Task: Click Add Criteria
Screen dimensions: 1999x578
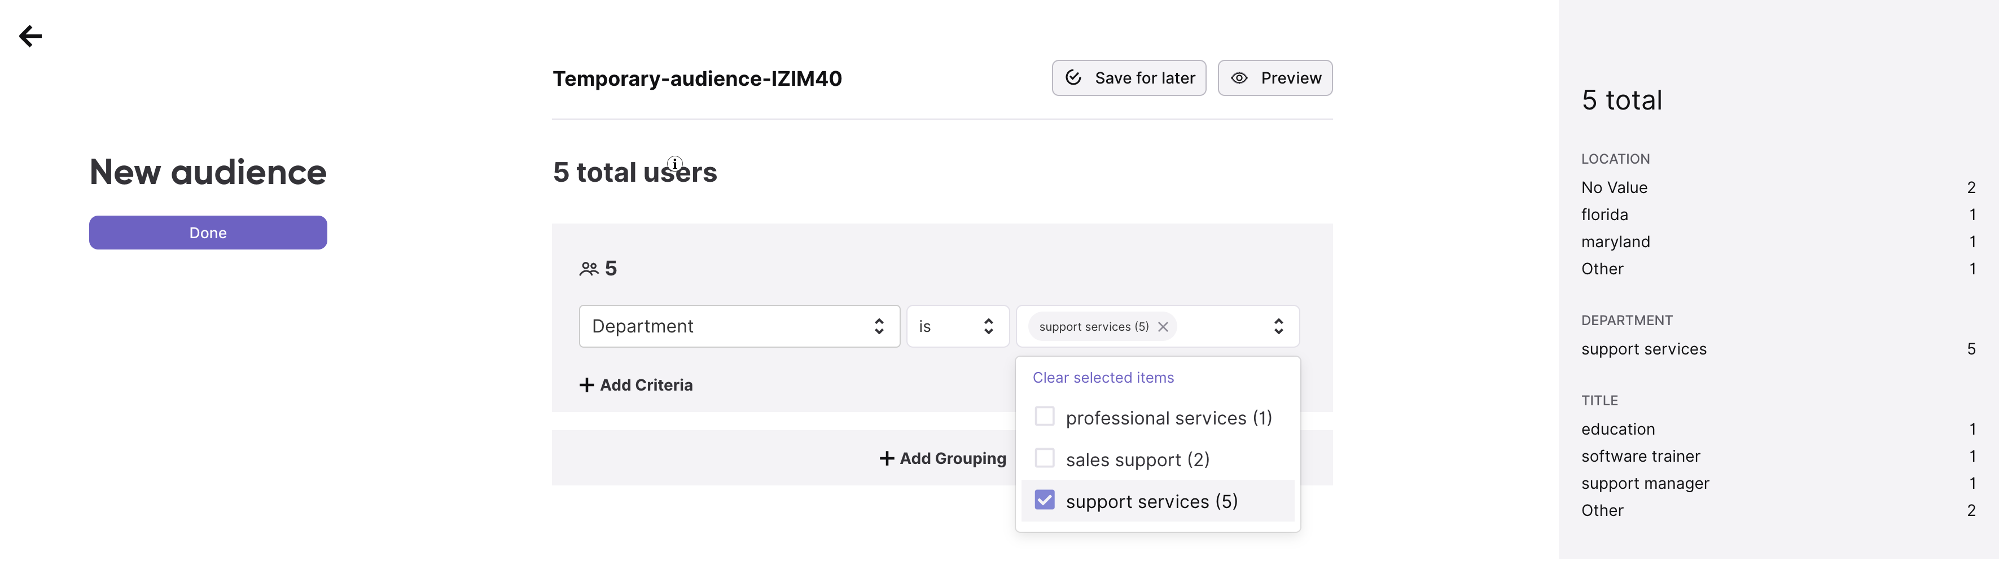Action: click(x=635, y=385)
